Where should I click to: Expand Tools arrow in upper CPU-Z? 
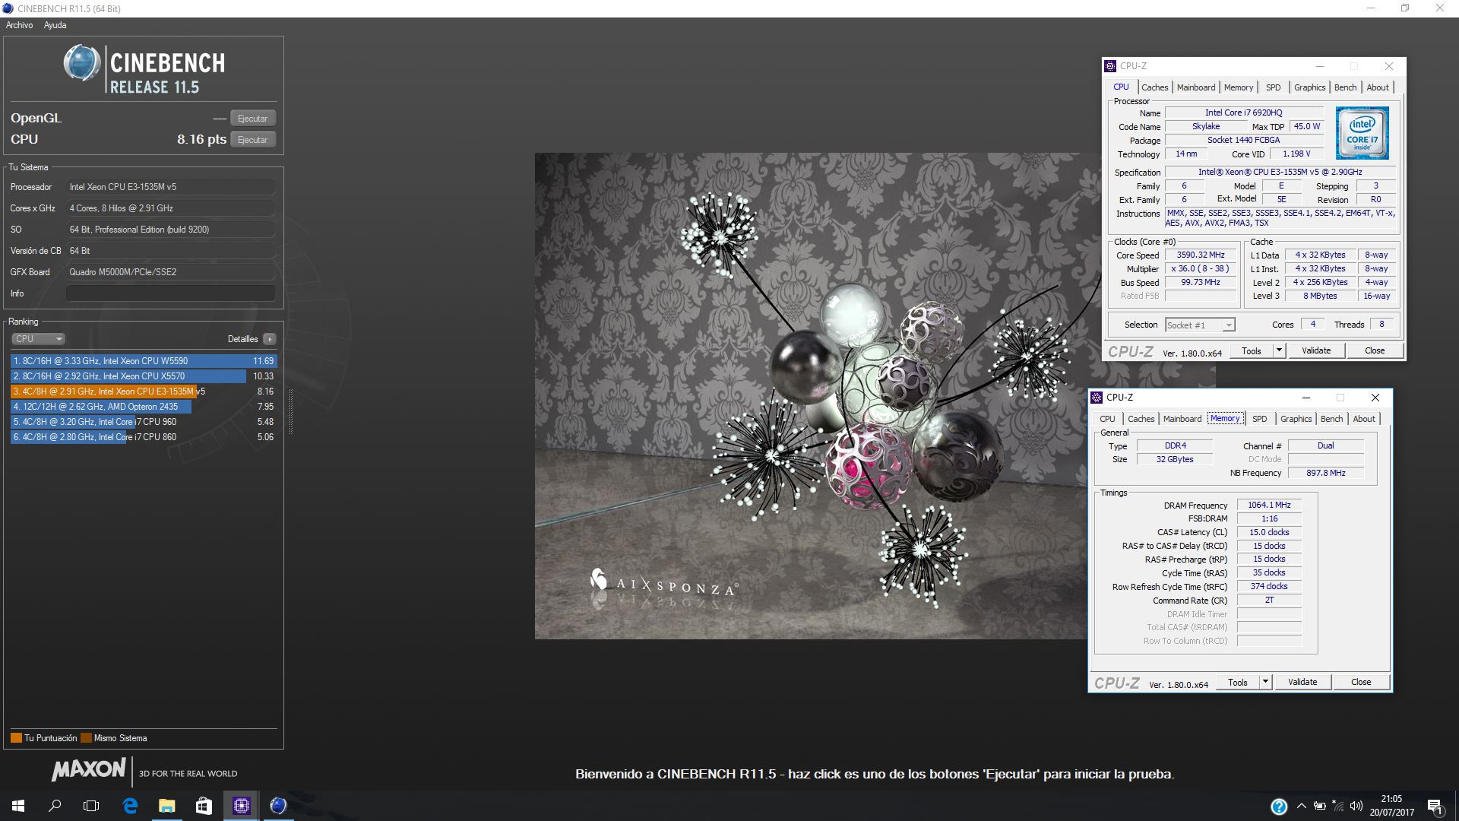click(1279, 350)
